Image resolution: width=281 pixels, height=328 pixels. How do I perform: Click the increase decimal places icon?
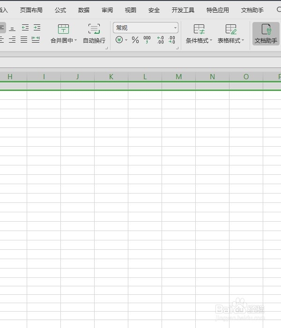coord(160,39)
